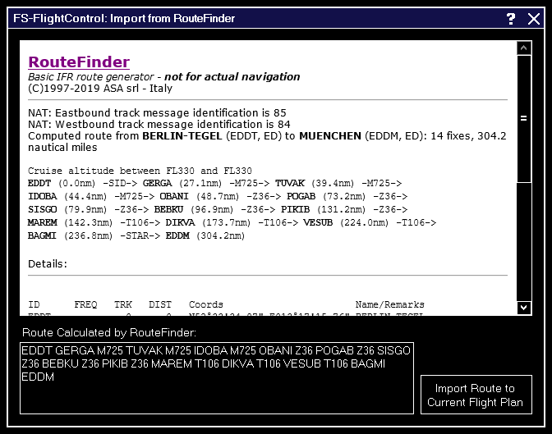
Task: Click the DIKVA waypoint text
Action: [180, 222]
